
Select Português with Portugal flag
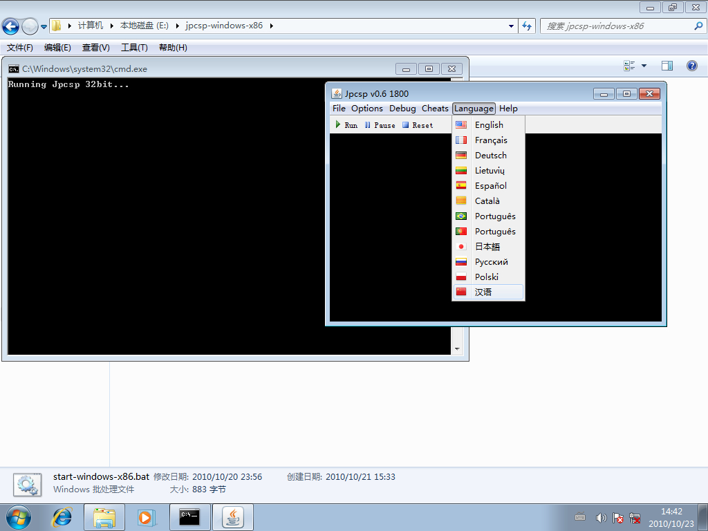click(488, 232)
